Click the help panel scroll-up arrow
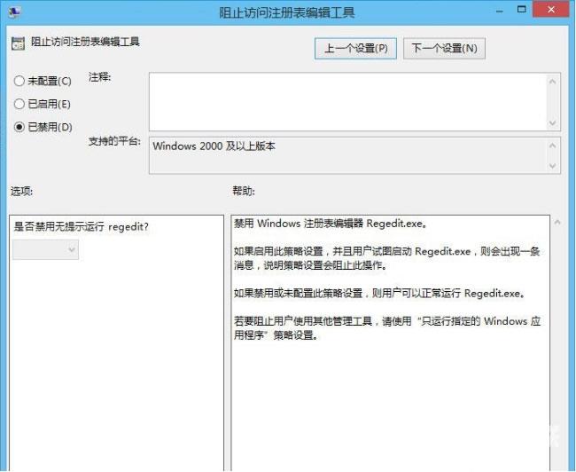576x472 pixels. click(x=557, y=223)
